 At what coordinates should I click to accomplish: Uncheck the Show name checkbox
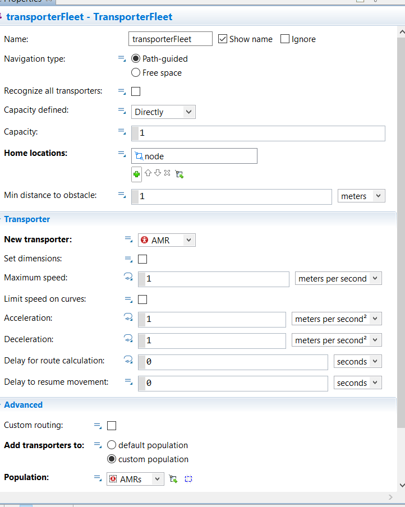[x=223, y=39]
